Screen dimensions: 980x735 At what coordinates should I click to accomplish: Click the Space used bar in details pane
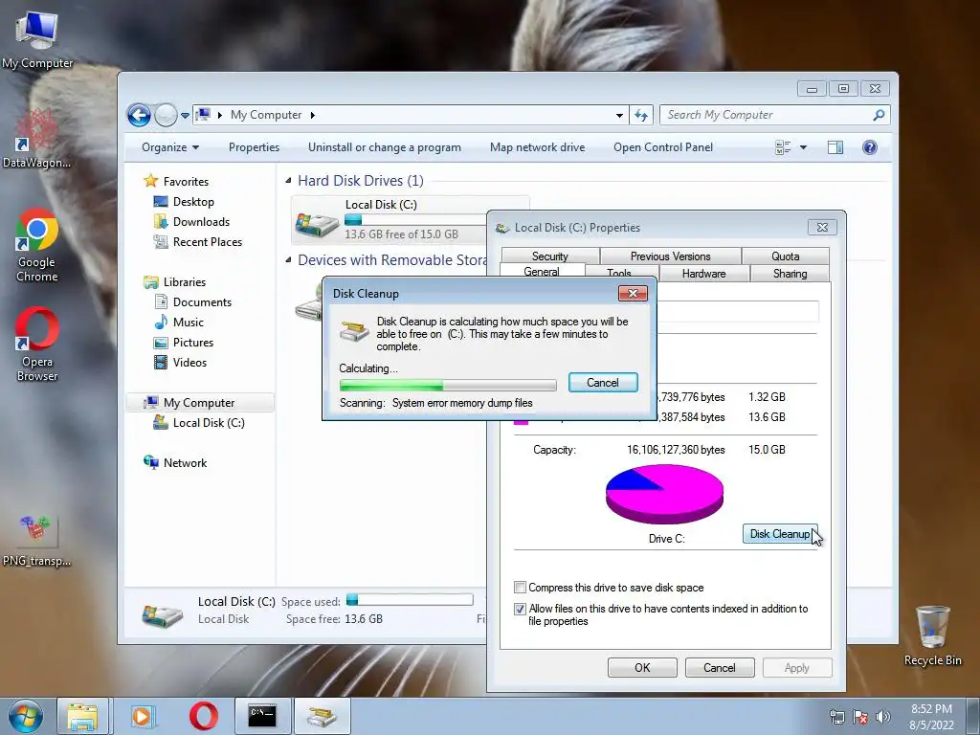pyautogui.click(x=410, y=600)
